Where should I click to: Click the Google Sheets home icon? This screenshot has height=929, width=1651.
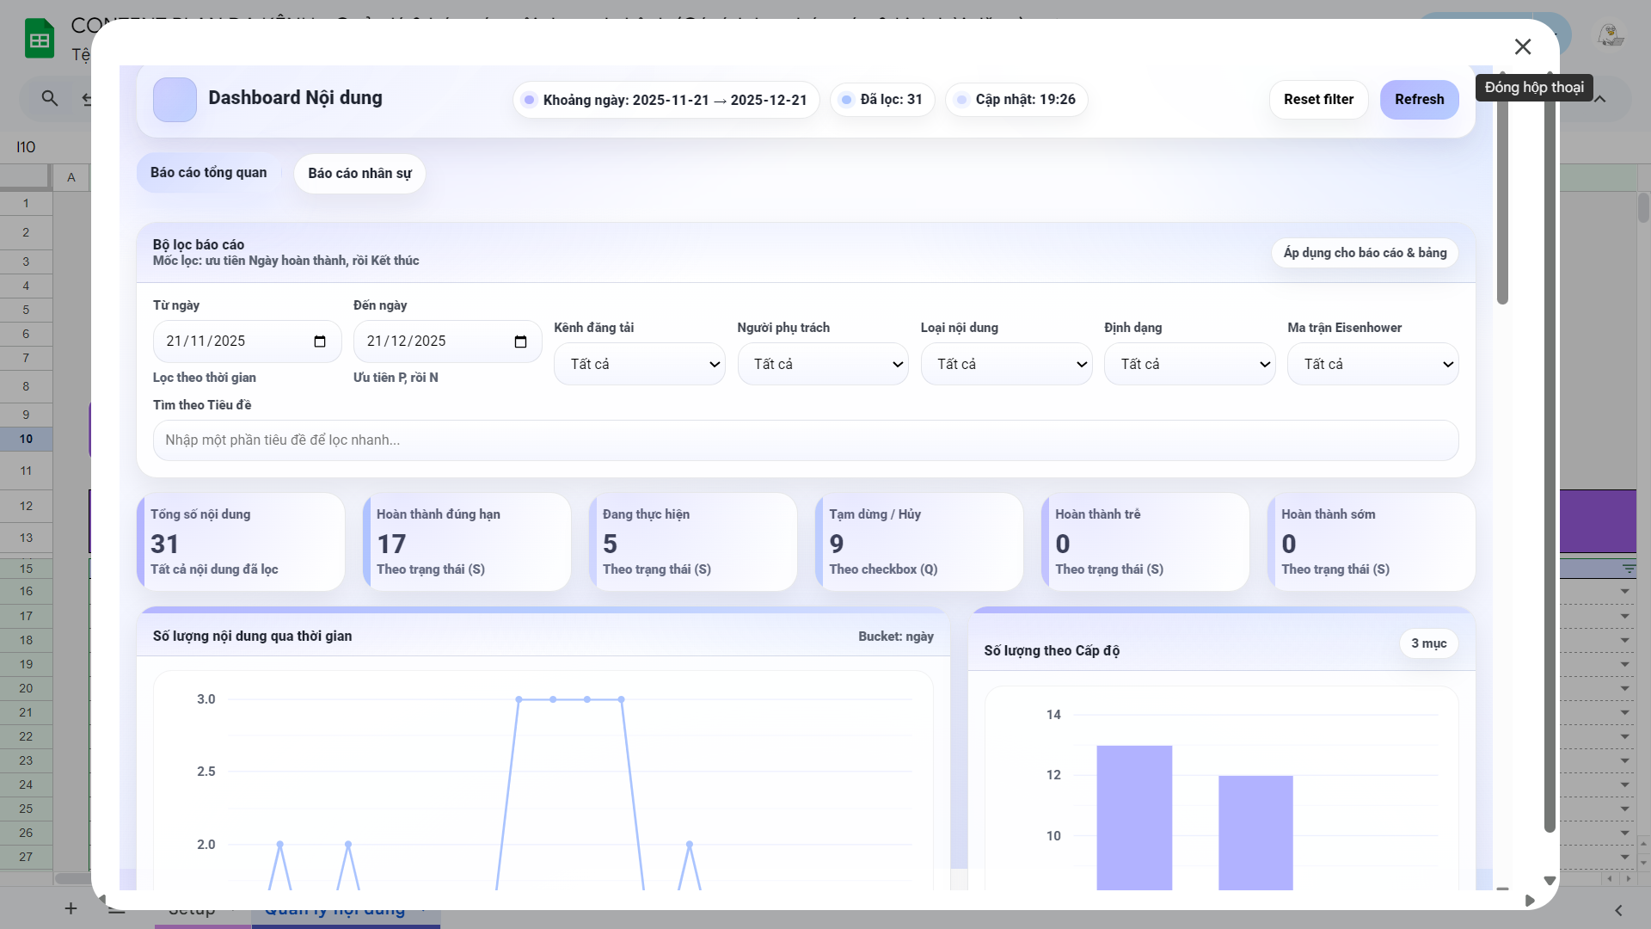pos(40,40)
